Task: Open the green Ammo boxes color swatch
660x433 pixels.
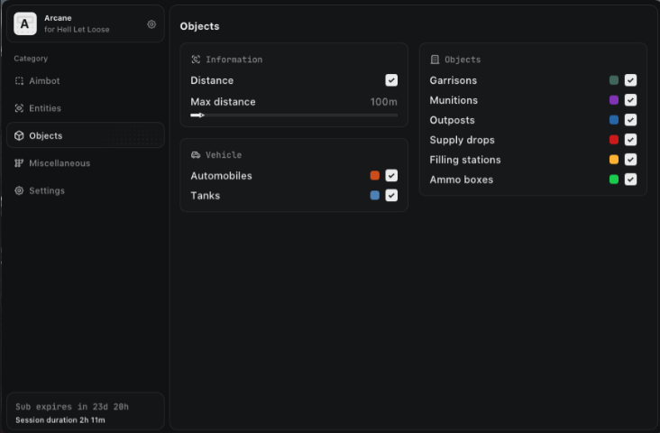Action: click(614, 180)
